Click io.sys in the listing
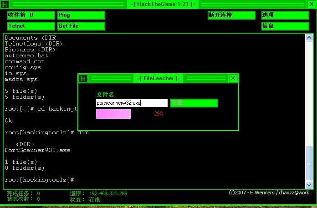 pos(15,73)
